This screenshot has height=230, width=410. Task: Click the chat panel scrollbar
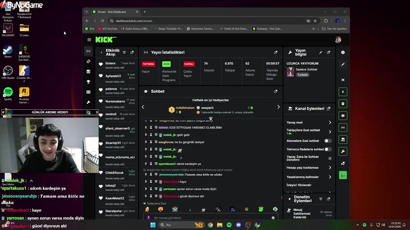[282, 197]
